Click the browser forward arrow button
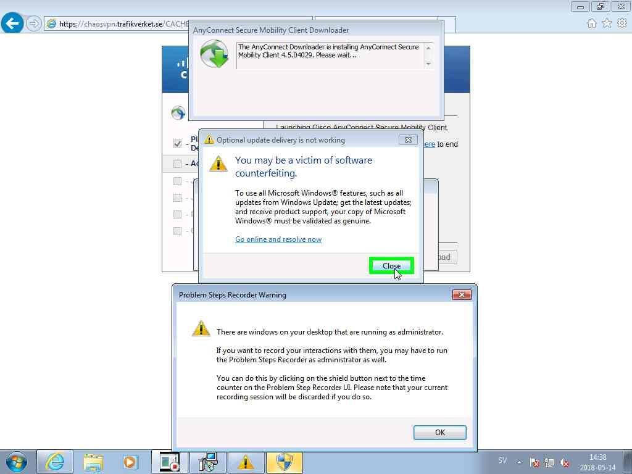The width and height of the screenshot is (632, 474). click(33, 23)
